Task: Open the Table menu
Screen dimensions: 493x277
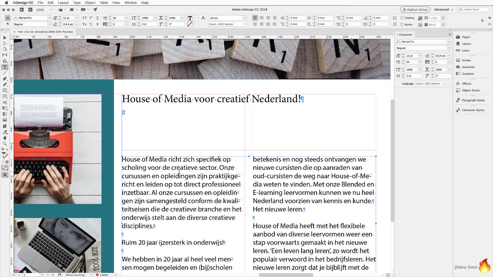Action: 104,3
